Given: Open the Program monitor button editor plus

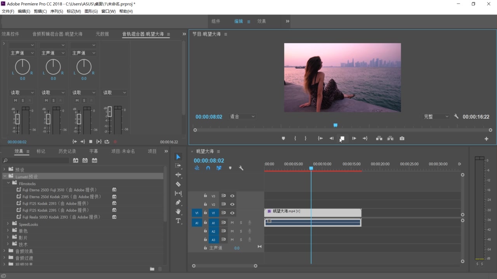Looking at the screenshot, I should pos(486,139).
